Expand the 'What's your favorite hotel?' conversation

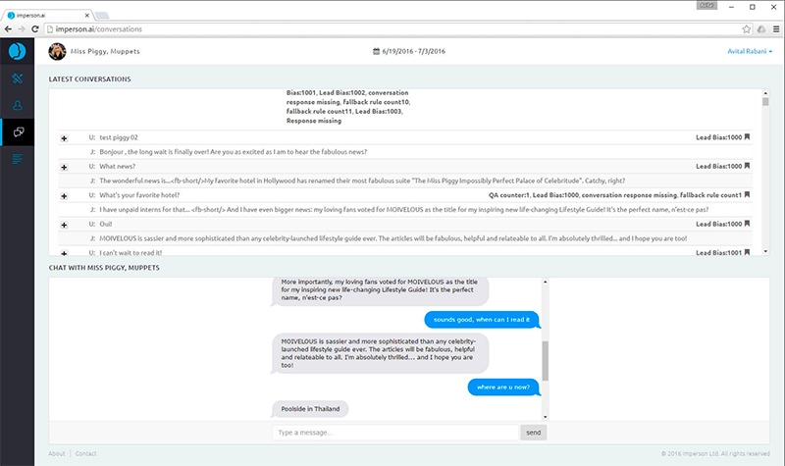[64, 196]
